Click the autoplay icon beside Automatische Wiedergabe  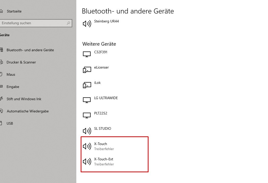[x=1, y=111]
